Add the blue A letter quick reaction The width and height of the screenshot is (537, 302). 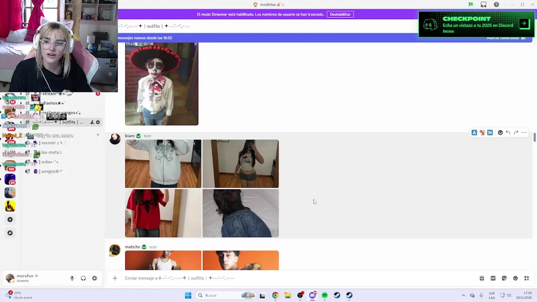point(474,133)
